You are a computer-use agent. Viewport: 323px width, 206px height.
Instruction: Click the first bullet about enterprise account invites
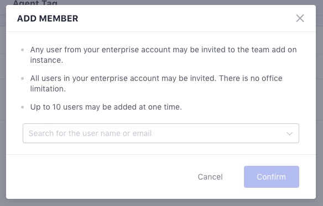163,55
